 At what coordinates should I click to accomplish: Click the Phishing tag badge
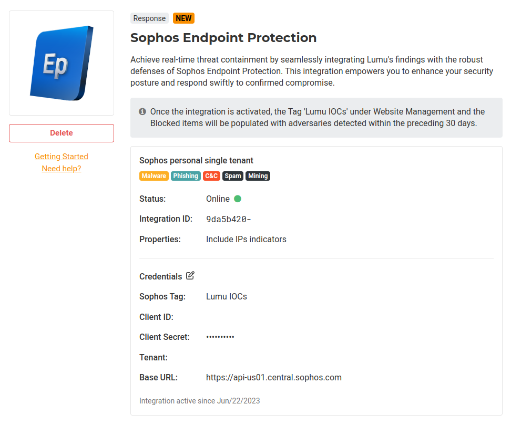[186, 176]
